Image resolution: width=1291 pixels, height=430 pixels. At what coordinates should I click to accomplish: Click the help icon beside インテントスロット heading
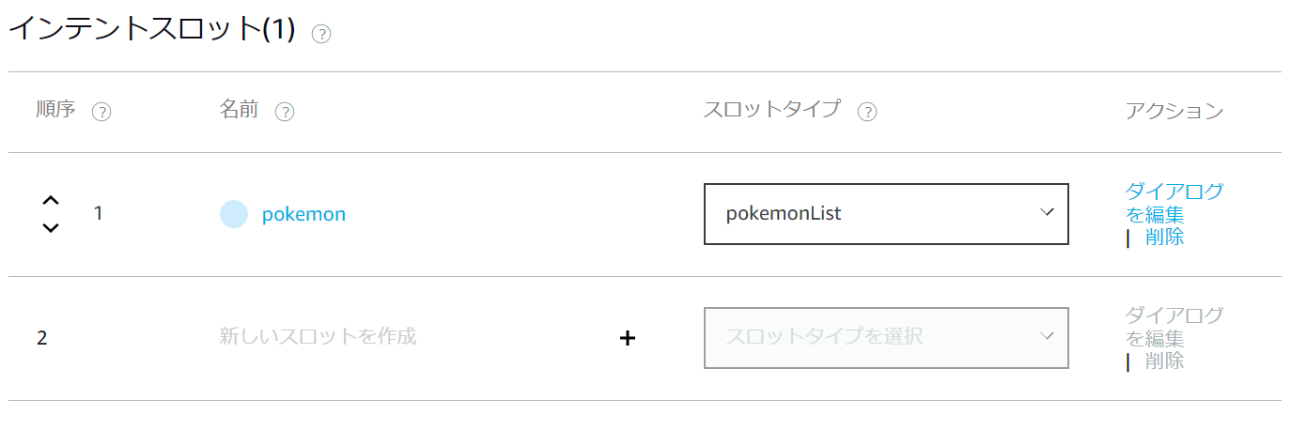click(x=321, y=34)
